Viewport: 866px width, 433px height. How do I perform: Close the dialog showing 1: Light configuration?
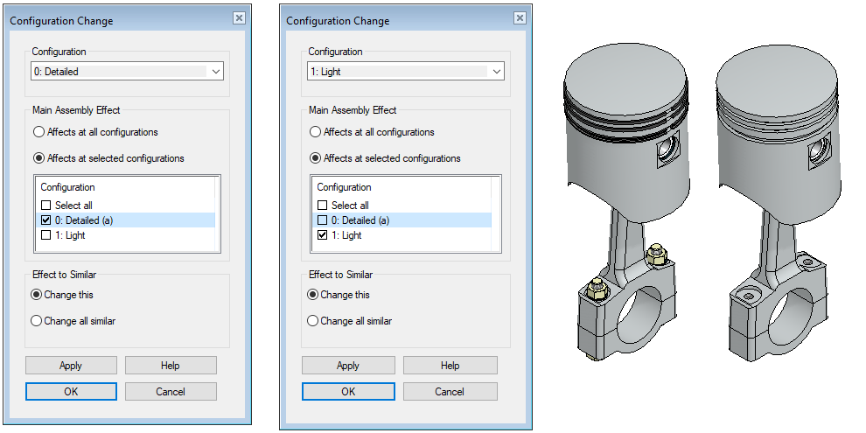[x=520, y=18]
